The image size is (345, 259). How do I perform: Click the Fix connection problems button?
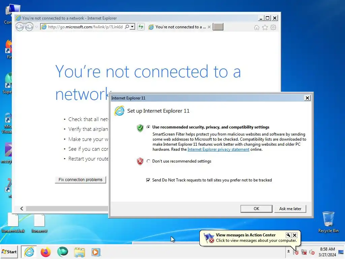point(80,180)
